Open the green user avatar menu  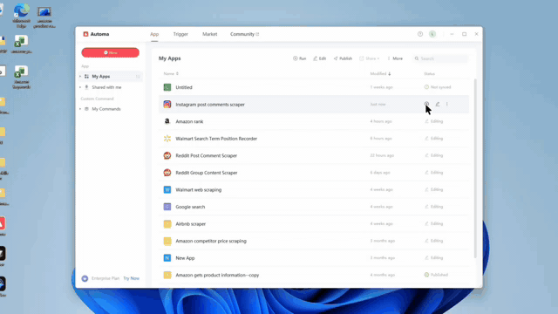(x=432, y=34)
